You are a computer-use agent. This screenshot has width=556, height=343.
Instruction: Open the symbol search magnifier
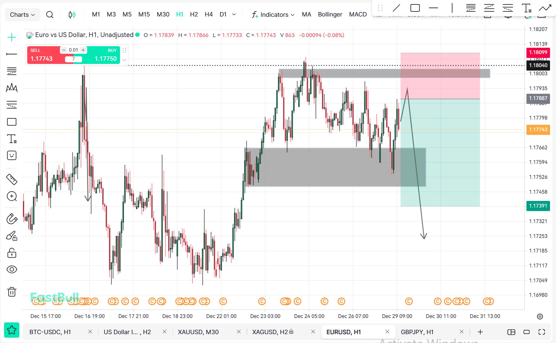pyautogui.click(x=50, y=15)
